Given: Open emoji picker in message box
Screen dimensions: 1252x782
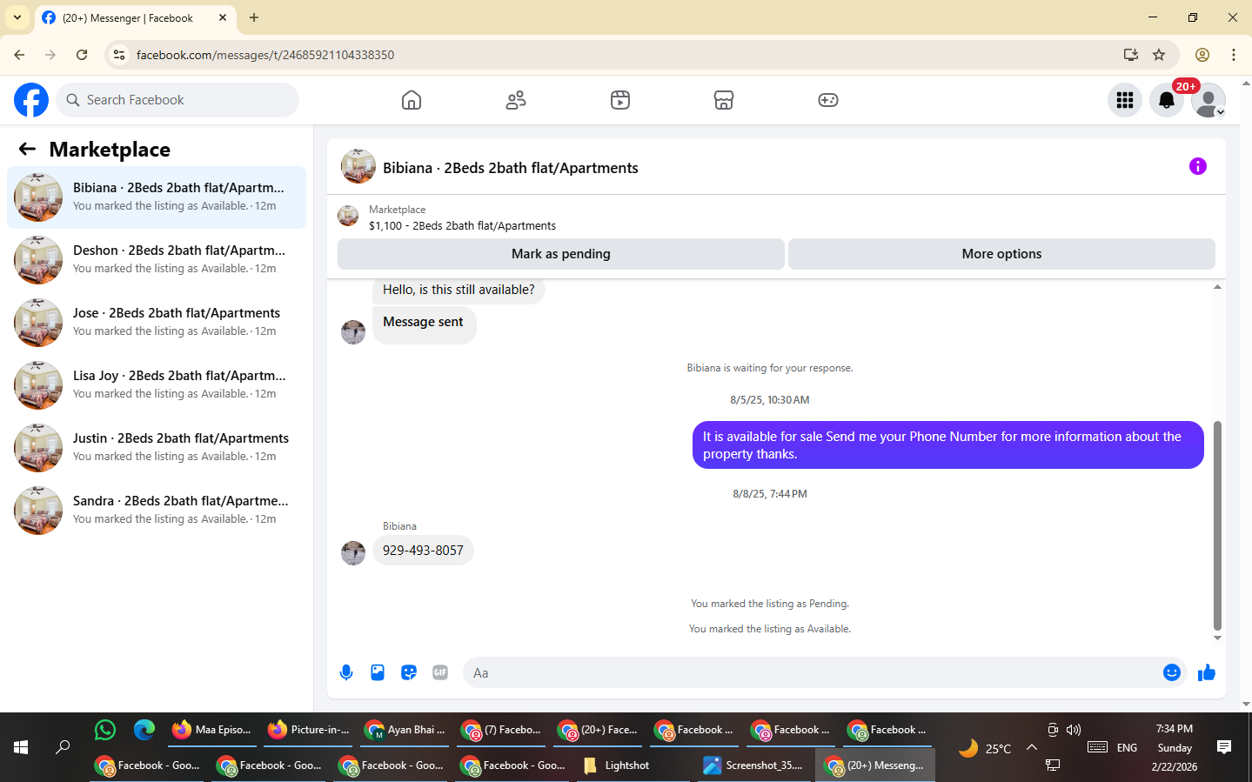Looking at the screenshot, I should pos(1172,672).
